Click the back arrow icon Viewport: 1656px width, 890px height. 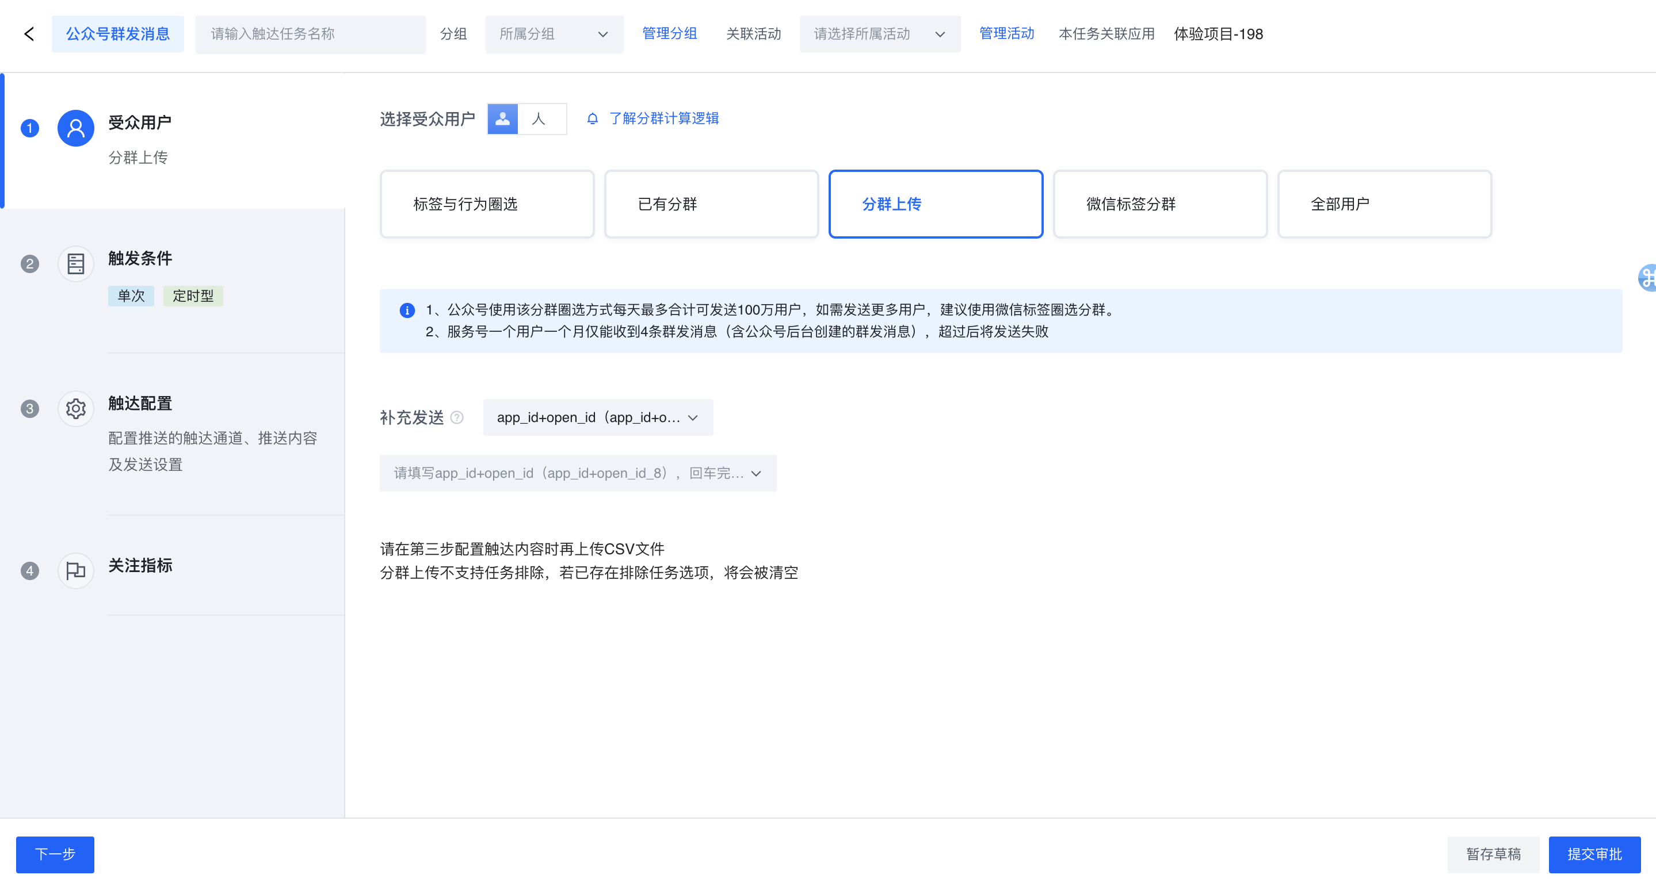click(x=29, y=34)
